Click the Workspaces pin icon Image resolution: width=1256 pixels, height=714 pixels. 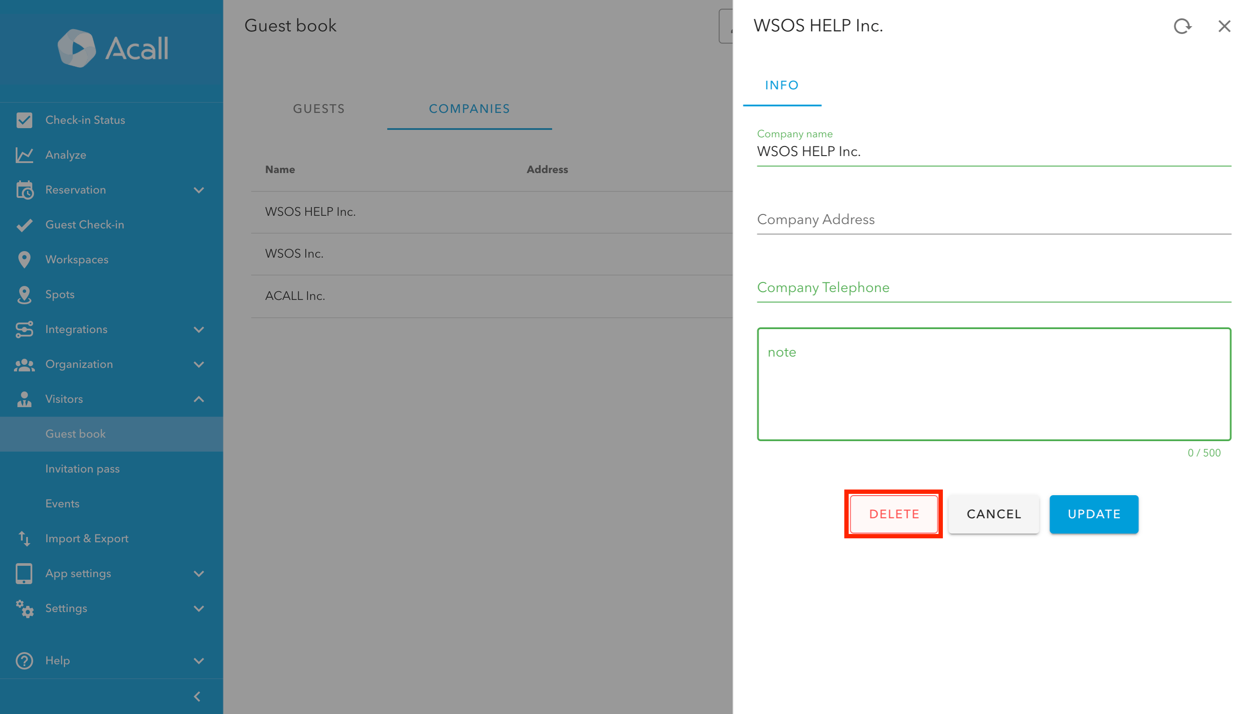[24, 259]
